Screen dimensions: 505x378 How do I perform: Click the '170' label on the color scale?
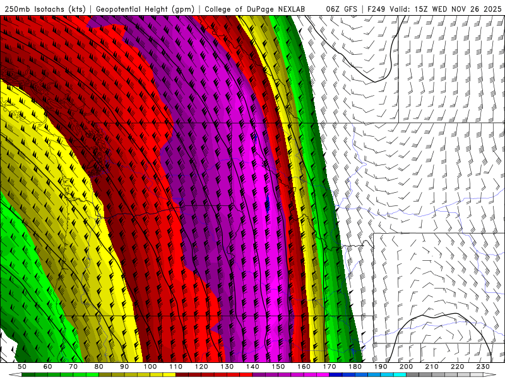[330, 367]
